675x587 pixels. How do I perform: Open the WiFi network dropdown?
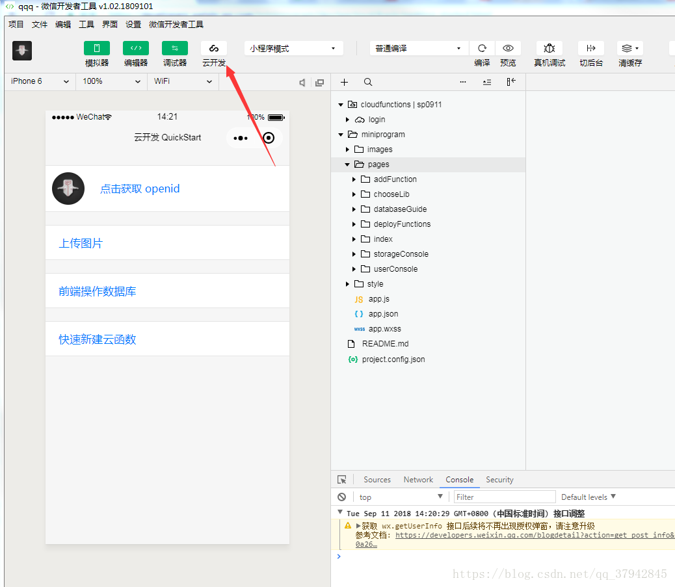click(183, 81)
